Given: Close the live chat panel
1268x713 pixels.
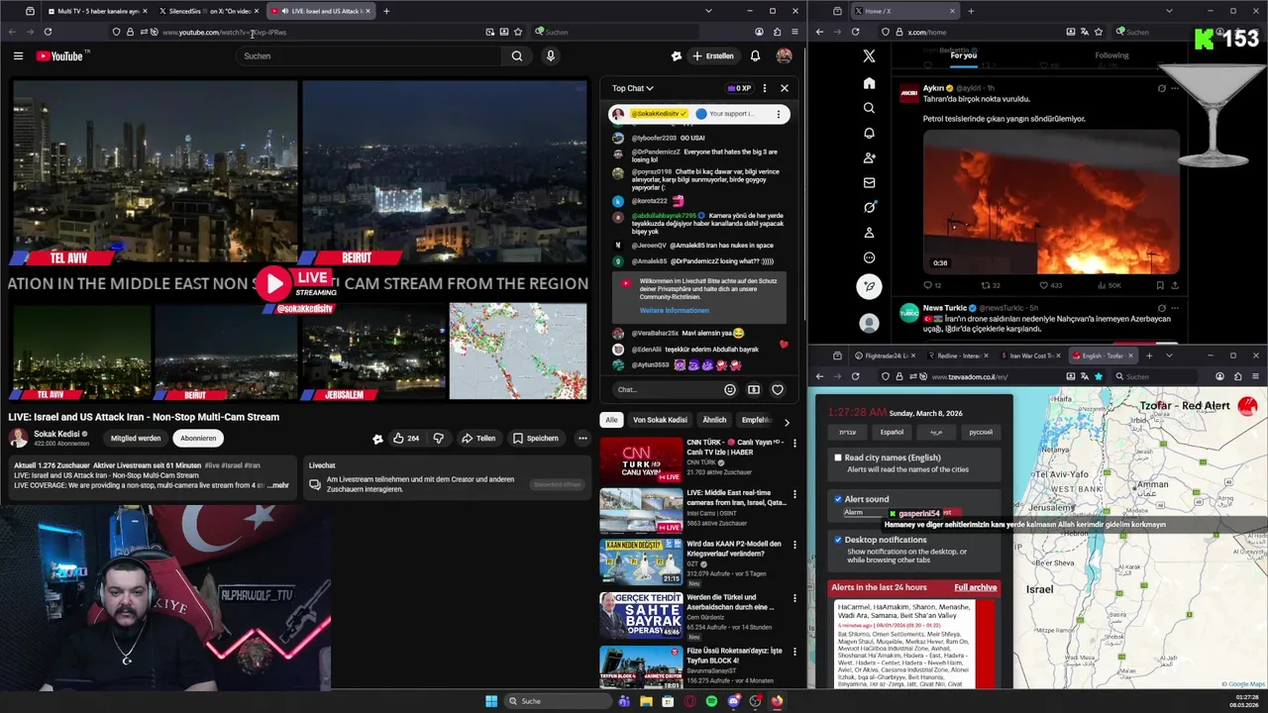Looking at the screenshot, I should pyautogui.click(x=784, y=88).
